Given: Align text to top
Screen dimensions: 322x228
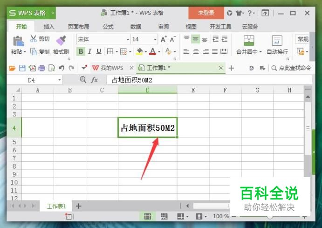Looking at the screenshot, I should click(x=186, y=39).
